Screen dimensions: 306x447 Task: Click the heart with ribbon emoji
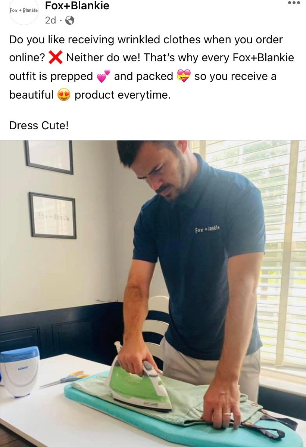[184, 76]
